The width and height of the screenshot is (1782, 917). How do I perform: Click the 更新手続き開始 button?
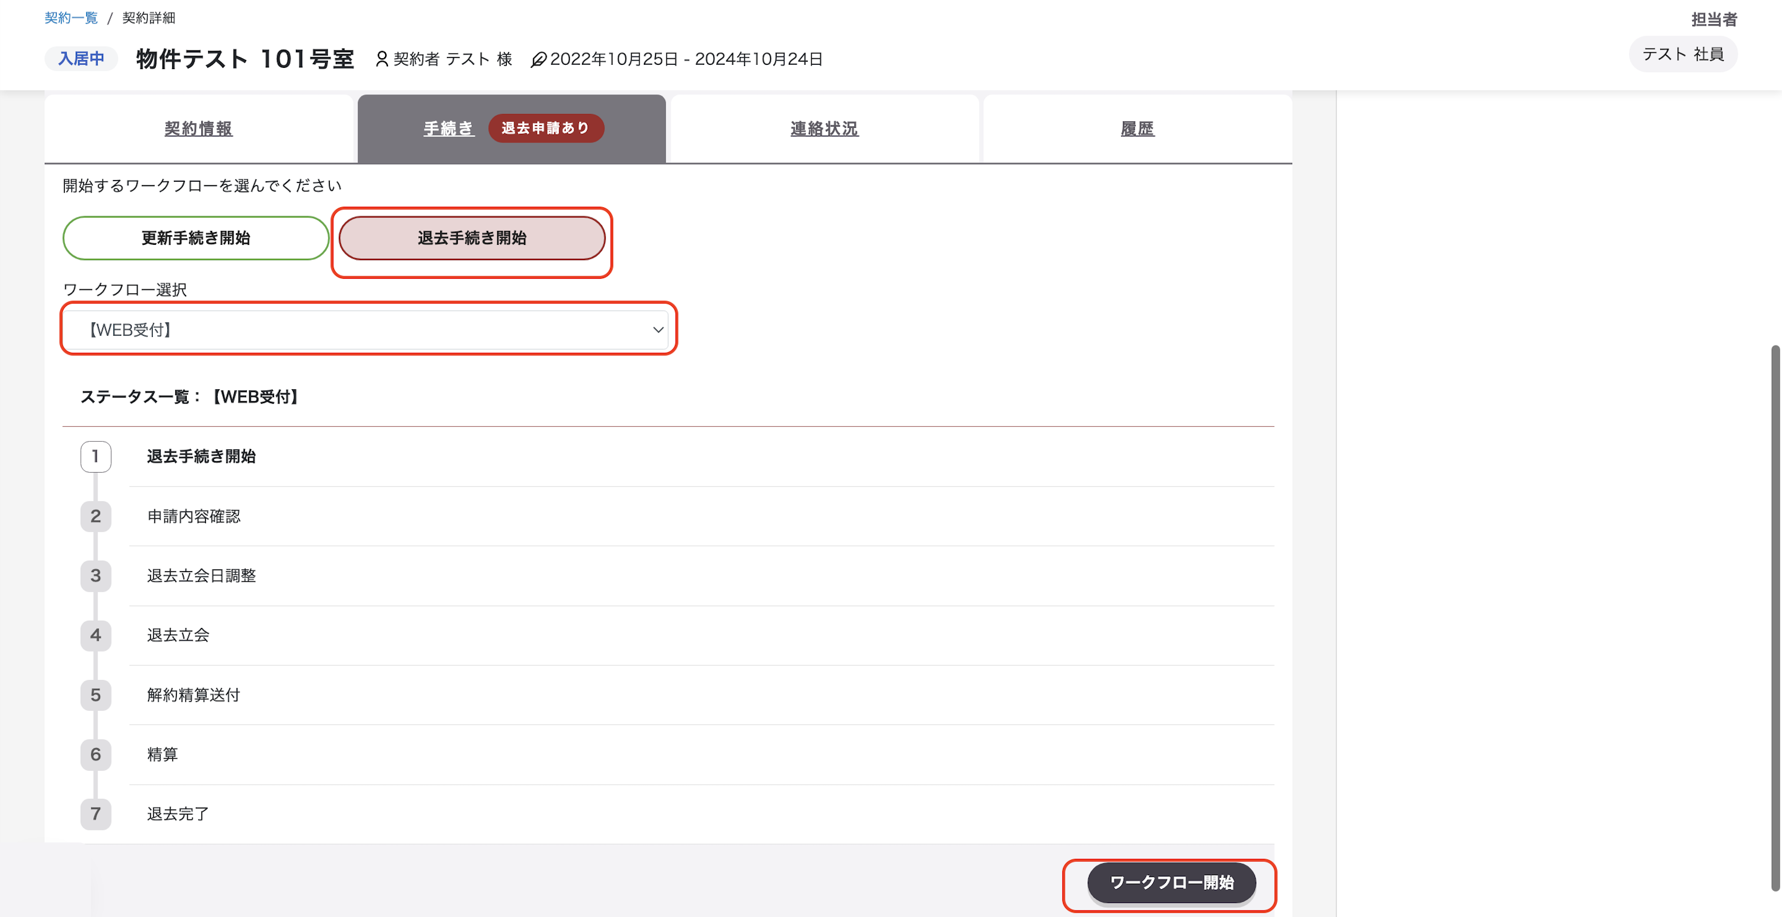click(x=196, y=238)
